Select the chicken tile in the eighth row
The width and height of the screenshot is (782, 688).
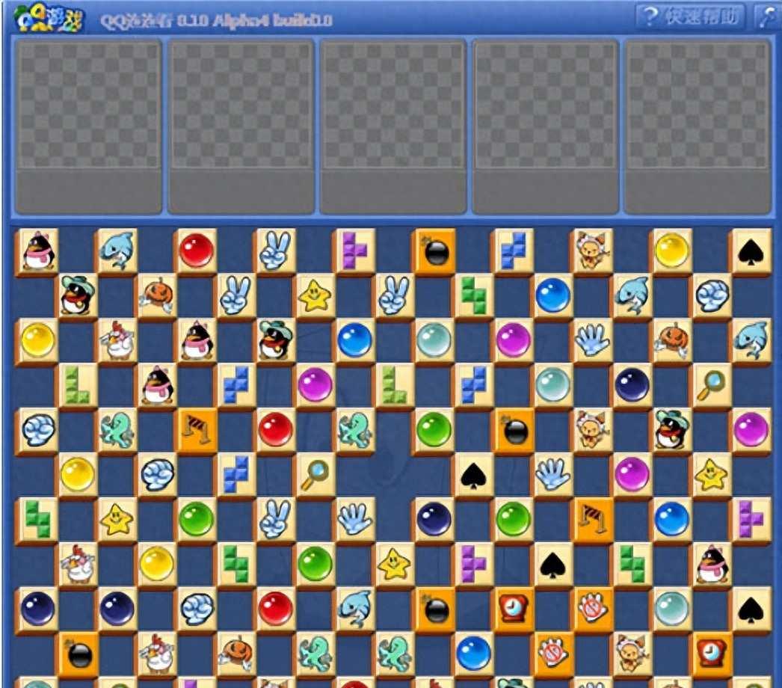78,565
